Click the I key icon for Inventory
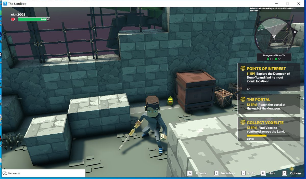Screen dimensions: 306x179 click(x=216, y=173)
